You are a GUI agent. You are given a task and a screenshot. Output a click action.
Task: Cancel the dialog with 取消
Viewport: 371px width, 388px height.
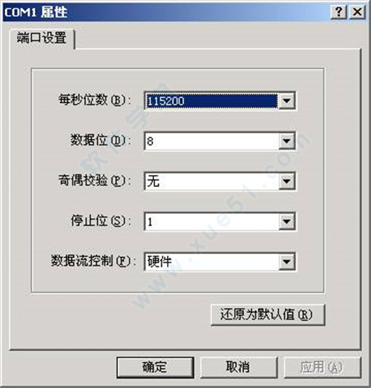pyautogui.click(x=239, y=367)
